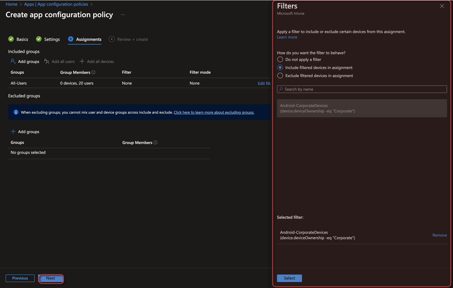Click the plus icon for Add all devices
The height and width of the screenshot is (288, 453).
[82, 61]
